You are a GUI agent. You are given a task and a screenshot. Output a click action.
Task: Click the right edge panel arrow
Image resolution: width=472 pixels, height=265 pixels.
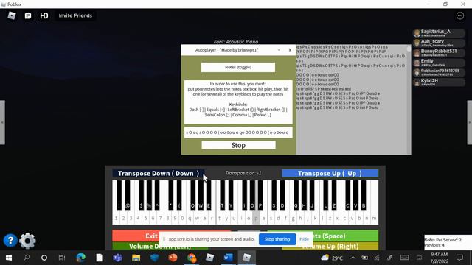470,122
